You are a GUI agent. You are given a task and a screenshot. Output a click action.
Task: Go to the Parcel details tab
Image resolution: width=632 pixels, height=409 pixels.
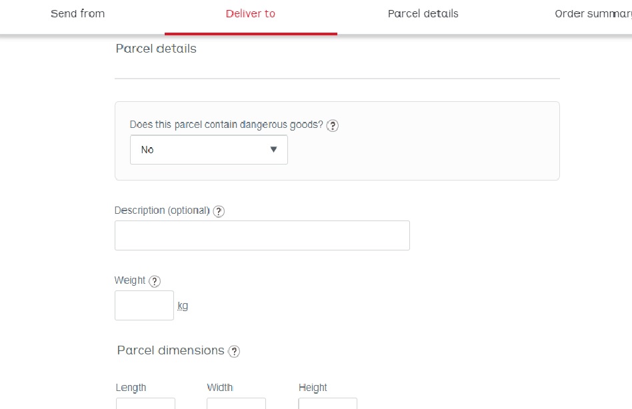[423, 14]
